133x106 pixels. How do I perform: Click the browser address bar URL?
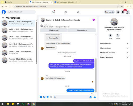tap(31, 7)
